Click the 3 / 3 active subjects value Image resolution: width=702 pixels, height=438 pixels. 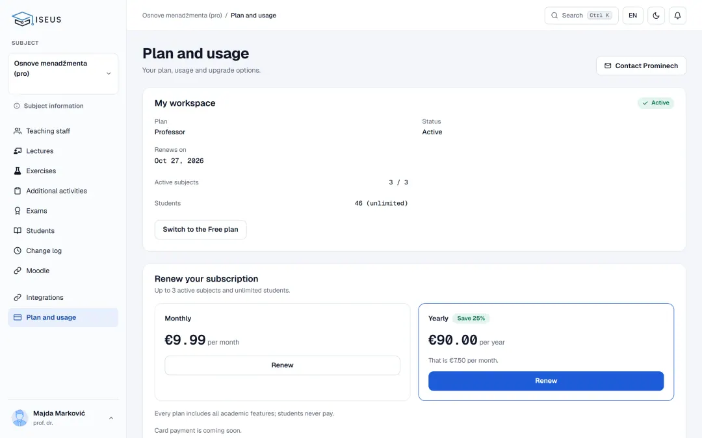398,182
